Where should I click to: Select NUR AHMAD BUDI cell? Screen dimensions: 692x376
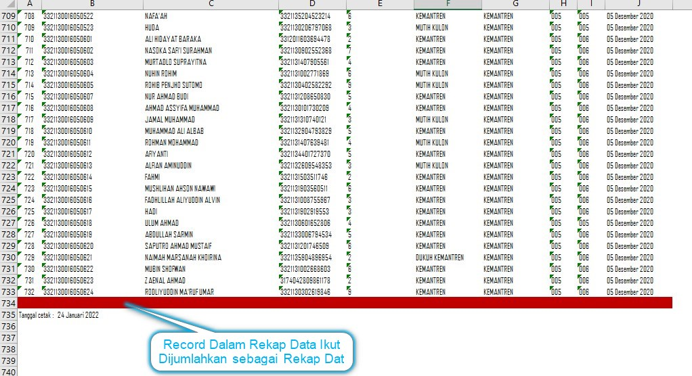211,97
